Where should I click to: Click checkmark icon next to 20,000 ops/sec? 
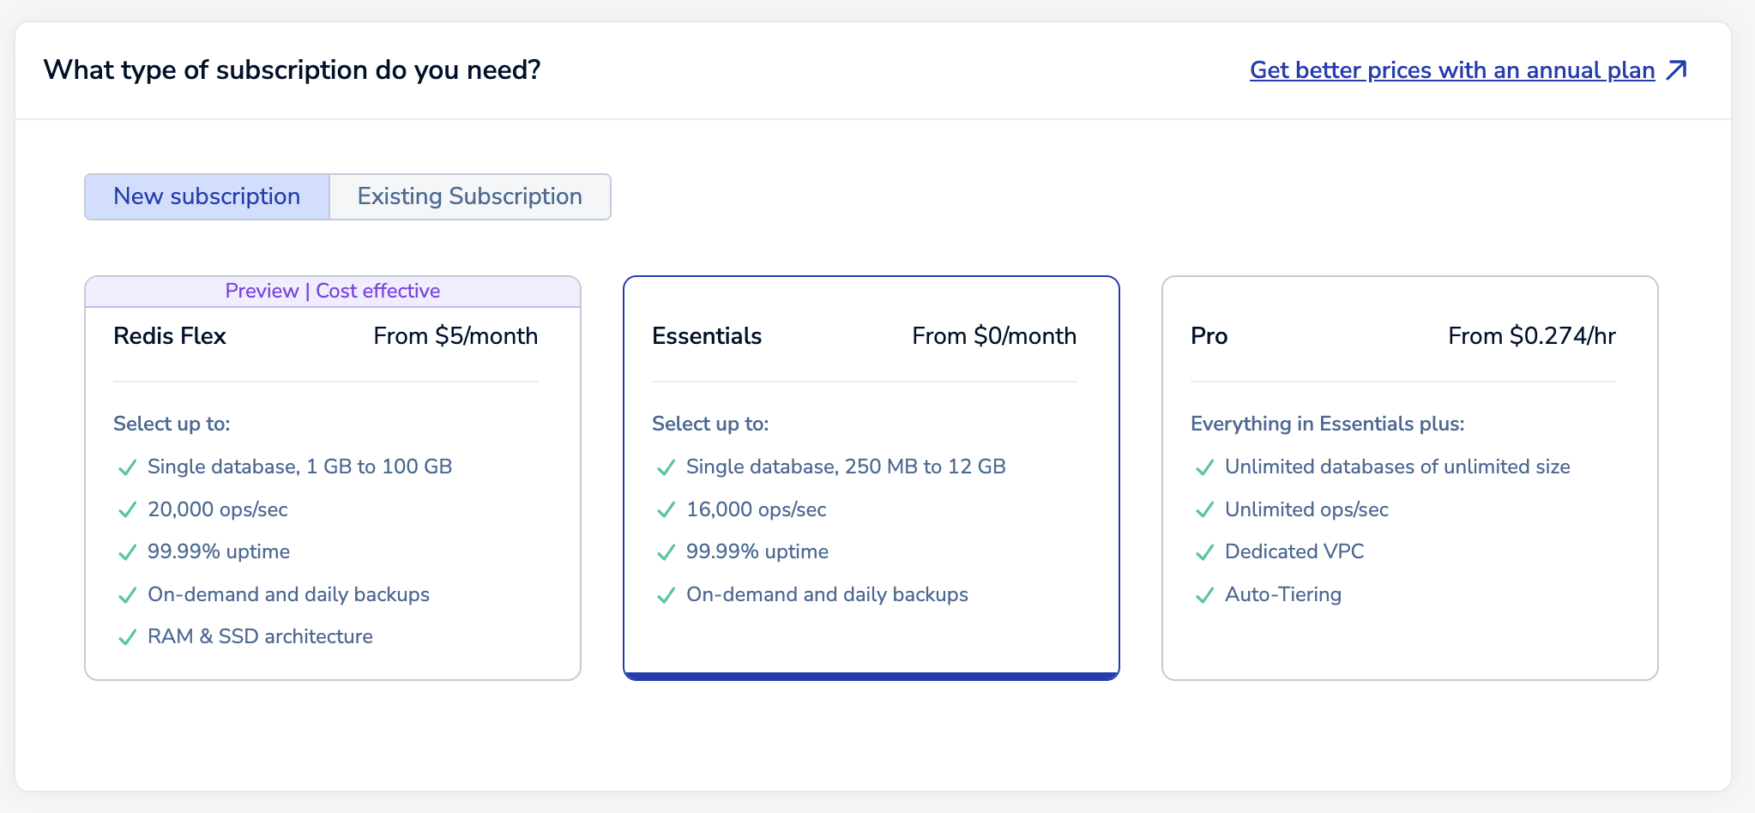coord(127,510)
